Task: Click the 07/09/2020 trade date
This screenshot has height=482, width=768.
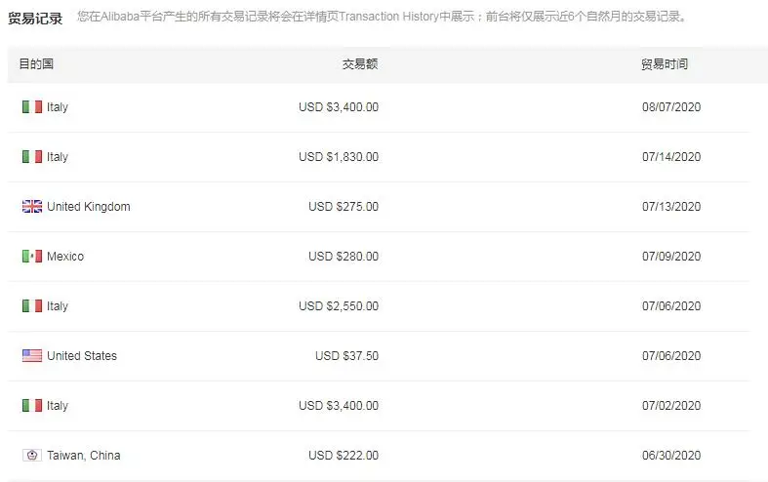Action: coord(671,257)
